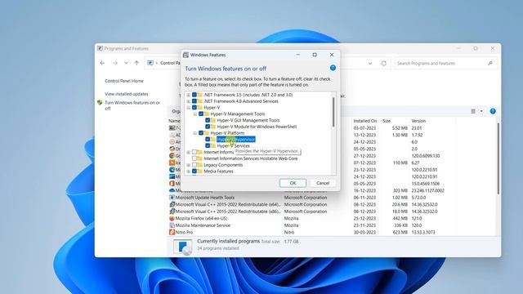Image resolution: width=523 pixels, height=294 pixels.
Task: Click the Windows Features list scrollbar
Action: pos(333,112)
